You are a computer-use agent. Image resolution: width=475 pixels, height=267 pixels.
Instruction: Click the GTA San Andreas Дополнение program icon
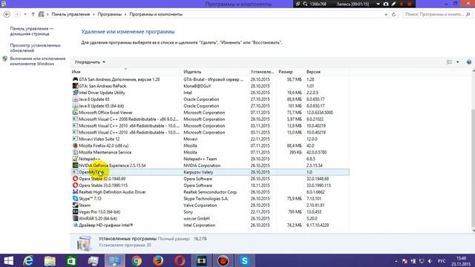[x=75, y=79]
